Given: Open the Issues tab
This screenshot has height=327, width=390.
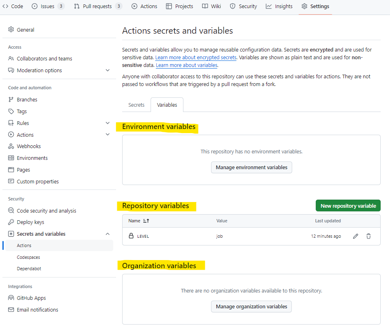Looking at the screenshot, I should [x=48, y=6].
